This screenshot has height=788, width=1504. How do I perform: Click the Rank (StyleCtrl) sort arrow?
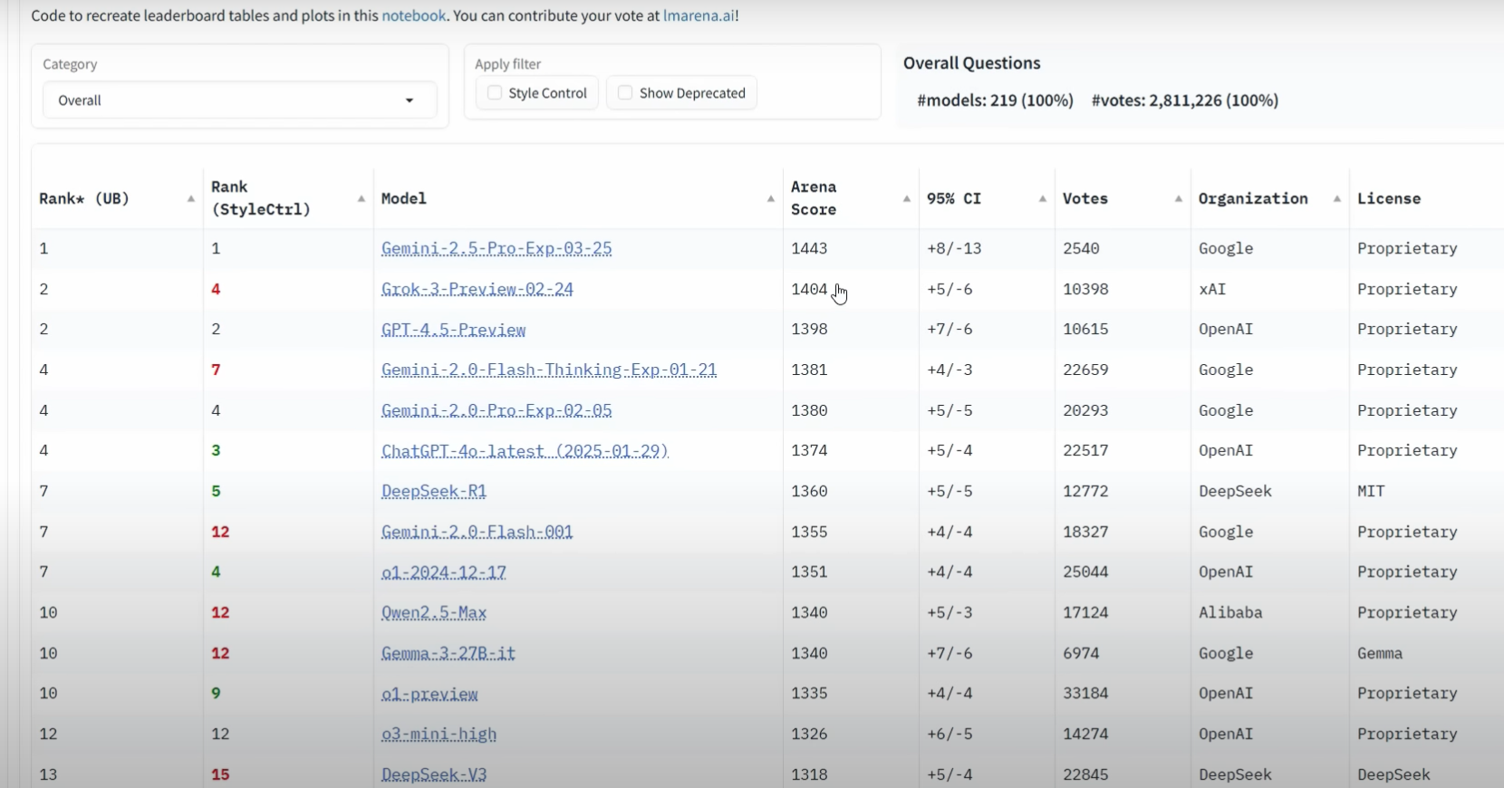coord(361,199)
